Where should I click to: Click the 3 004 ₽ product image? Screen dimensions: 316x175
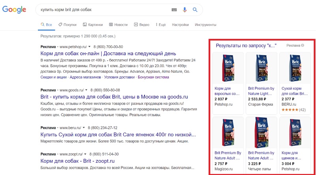click(x=295, y=132)
